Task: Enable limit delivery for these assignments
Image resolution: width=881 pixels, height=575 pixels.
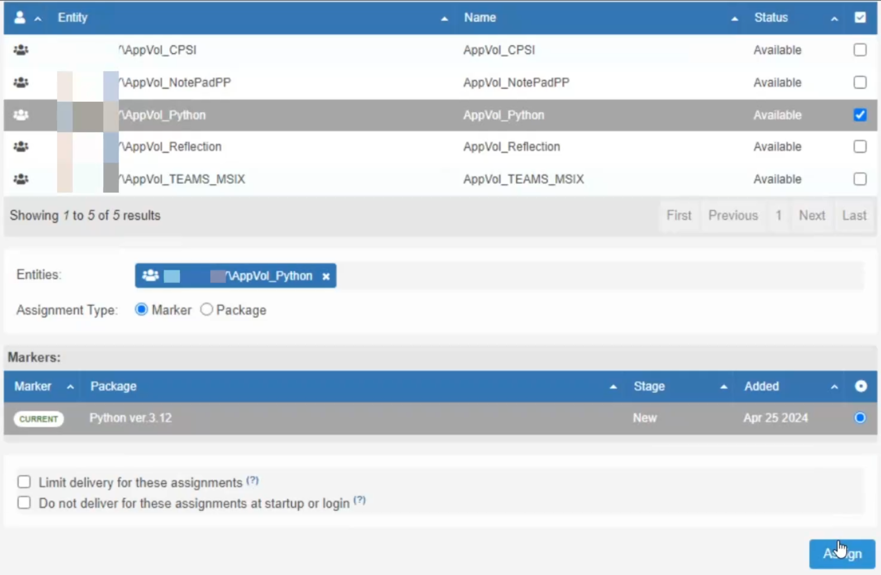Action: pyautogui.click(x=24, y=481)
